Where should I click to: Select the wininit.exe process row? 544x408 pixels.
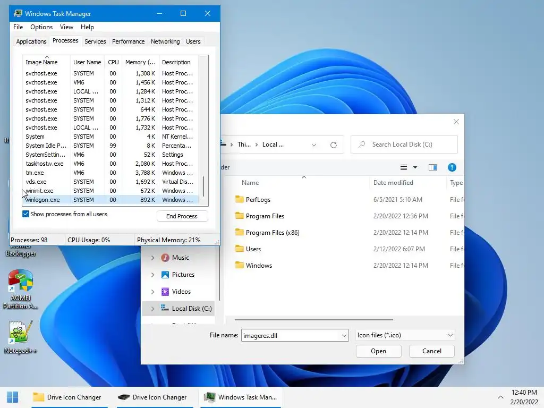110,191
